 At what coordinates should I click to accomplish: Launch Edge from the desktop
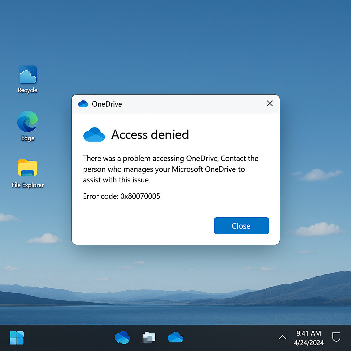[x=27, y=126]
